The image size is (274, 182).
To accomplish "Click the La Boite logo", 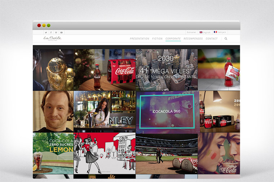I will 52,39.
